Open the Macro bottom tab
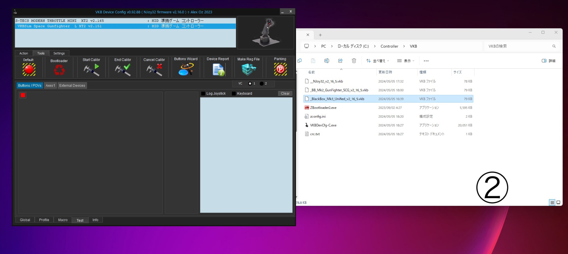The image size is (568, 254). [63, 220]
